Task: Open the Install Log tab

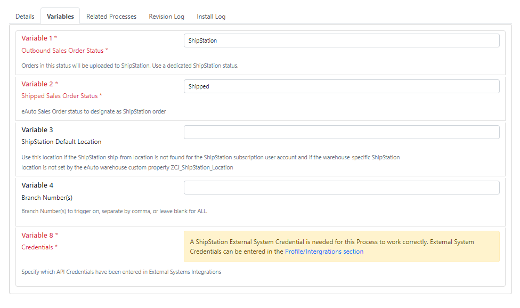Action: tap(211, 16)
